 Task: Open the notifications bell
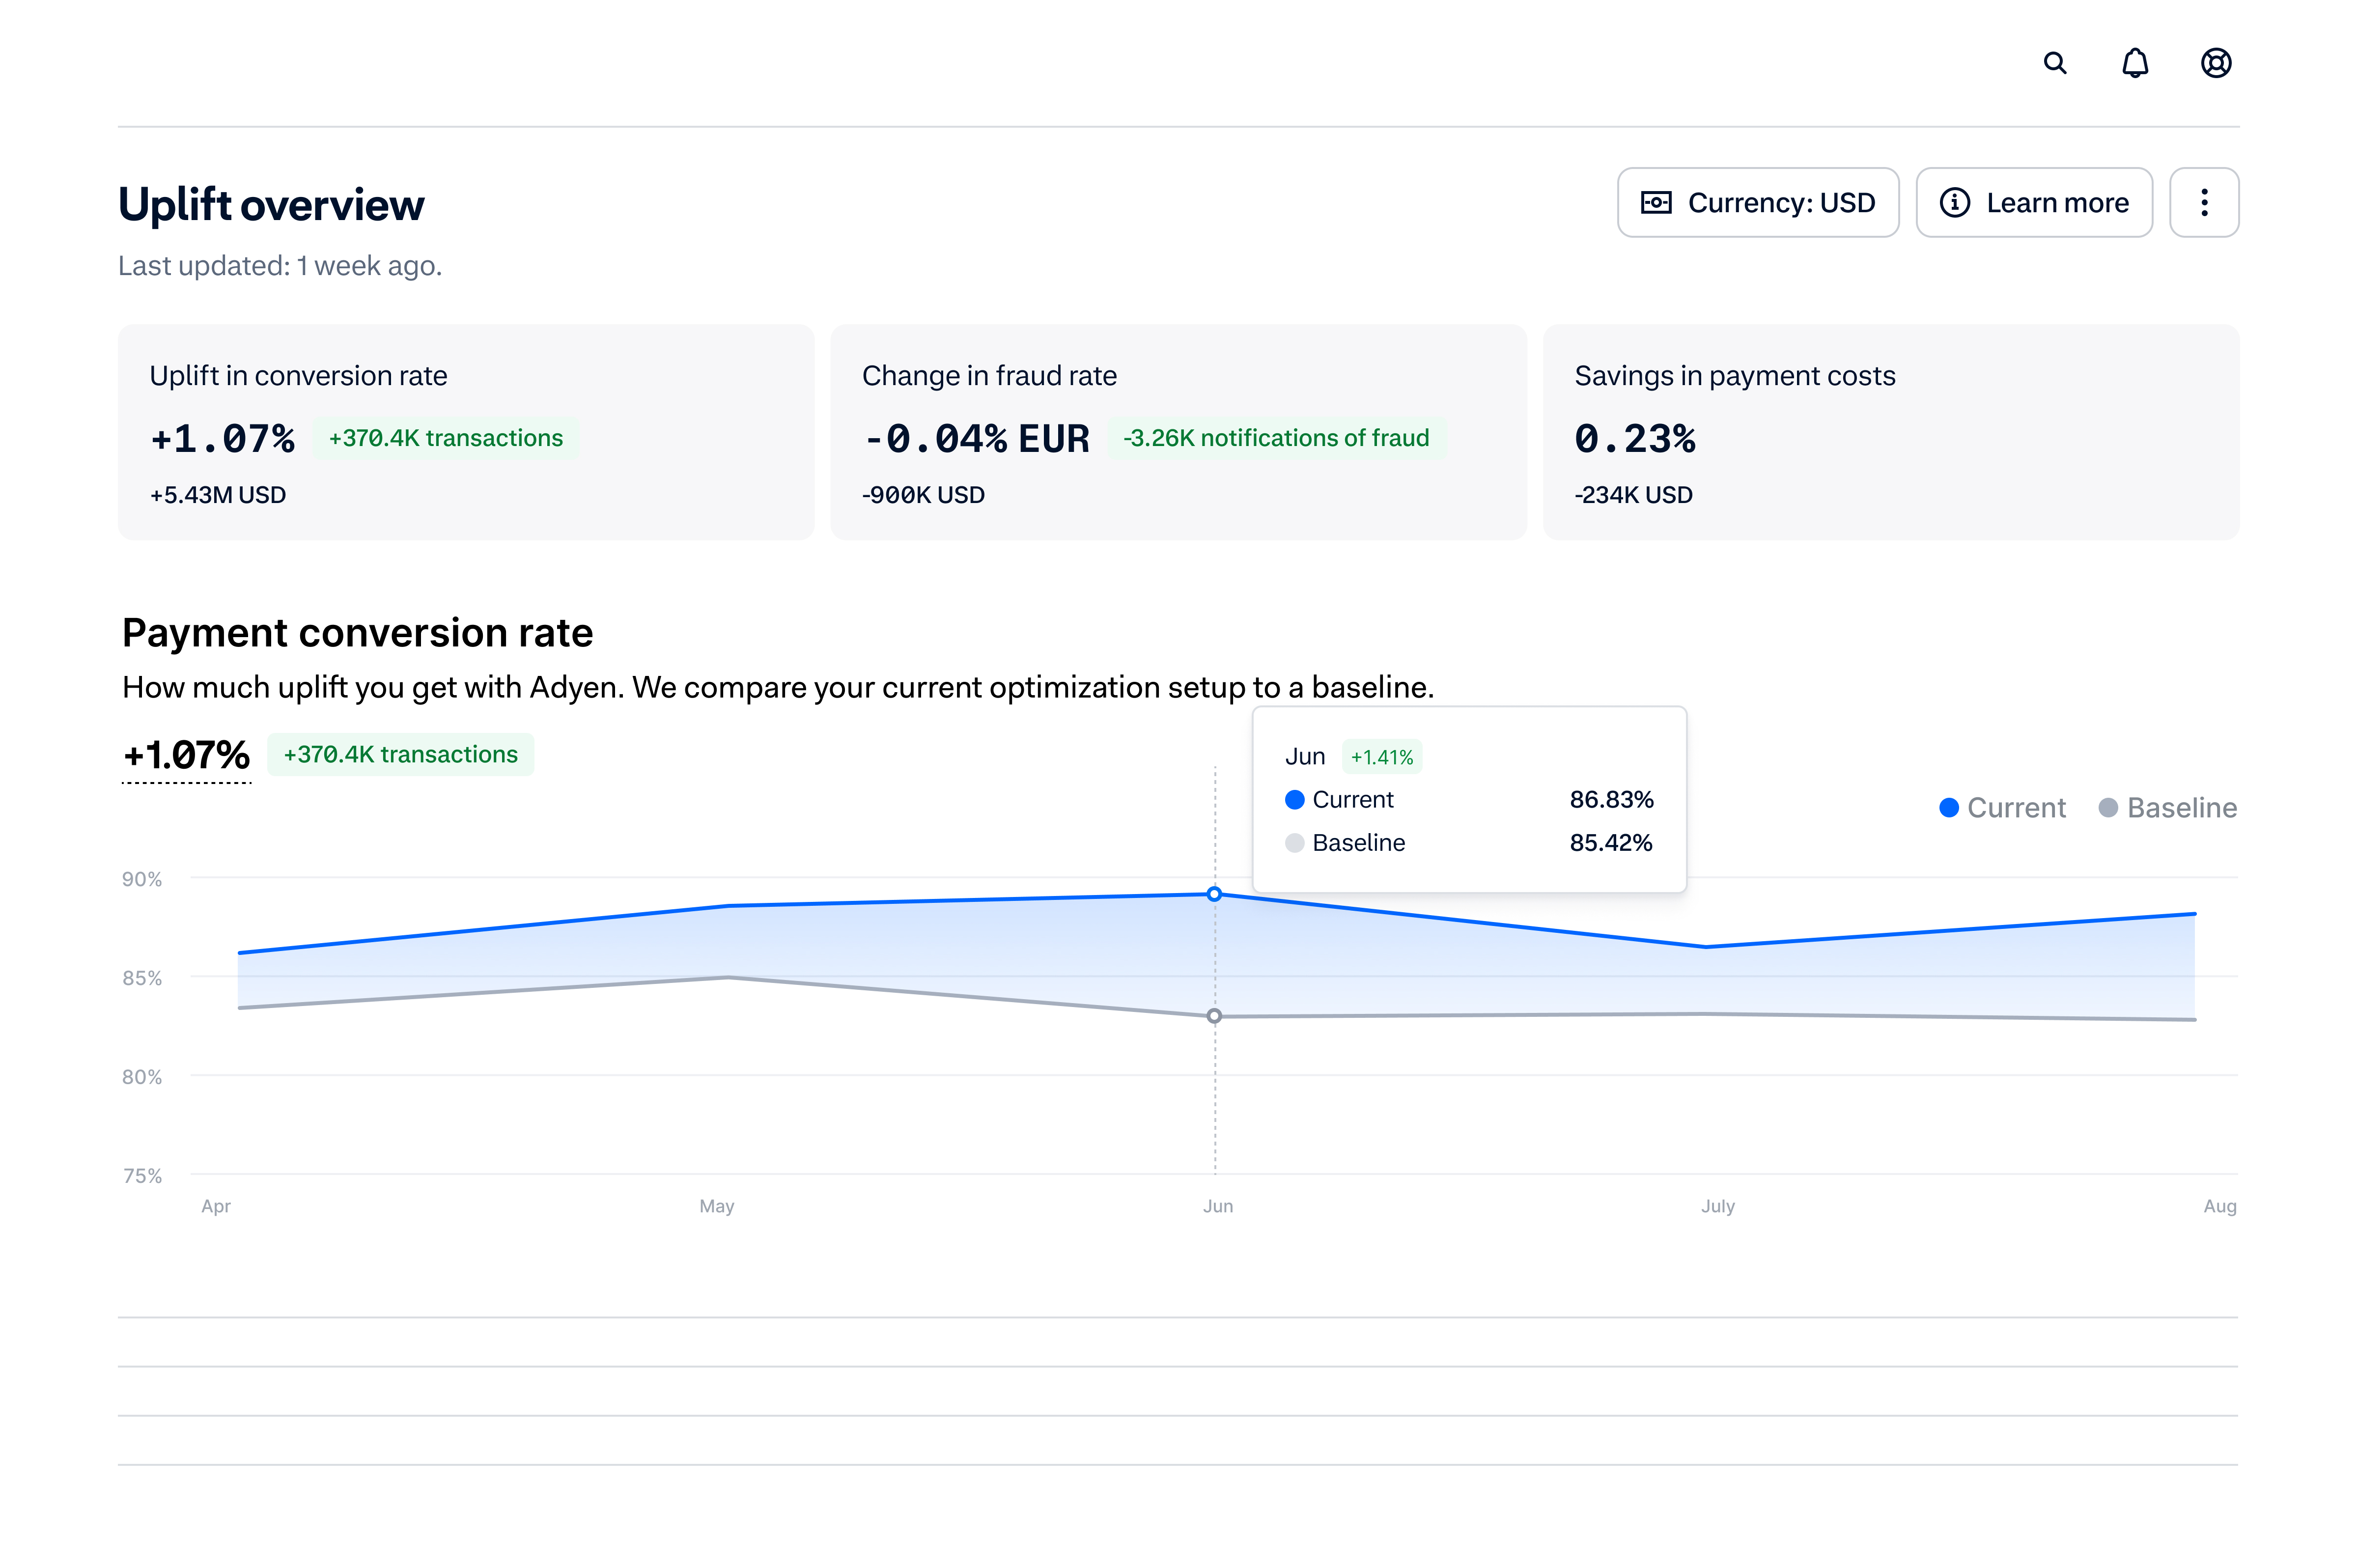2134,63
